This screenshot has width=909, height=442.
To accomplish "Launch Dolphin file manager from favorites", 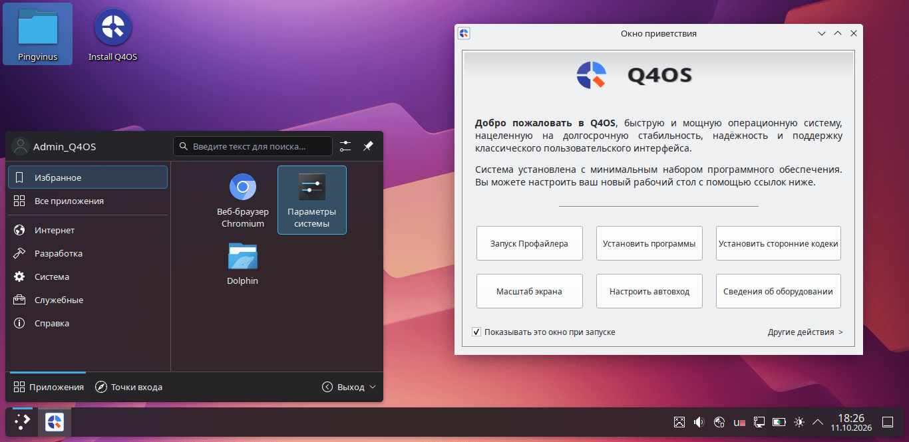I will [243, 263].
